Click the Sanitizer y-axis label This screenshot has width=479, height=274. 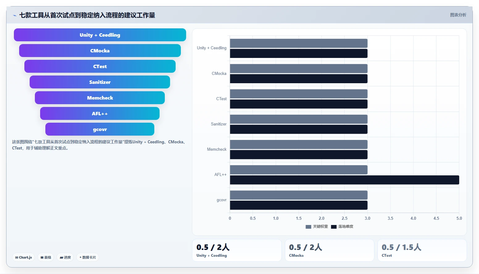click(x=219, y=124)
